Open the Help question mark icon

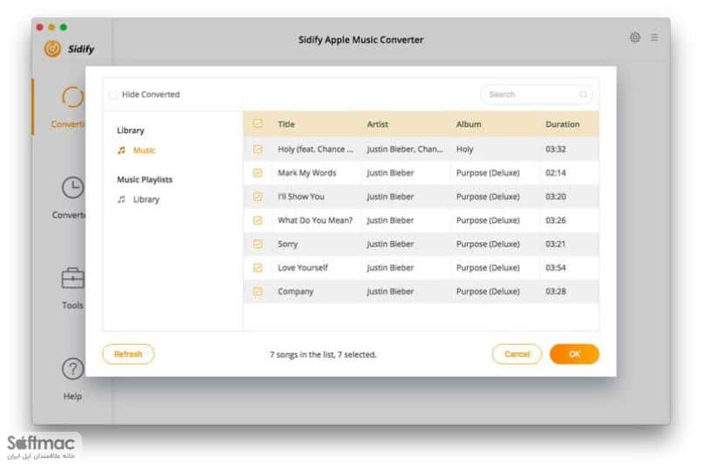point(73,369)
